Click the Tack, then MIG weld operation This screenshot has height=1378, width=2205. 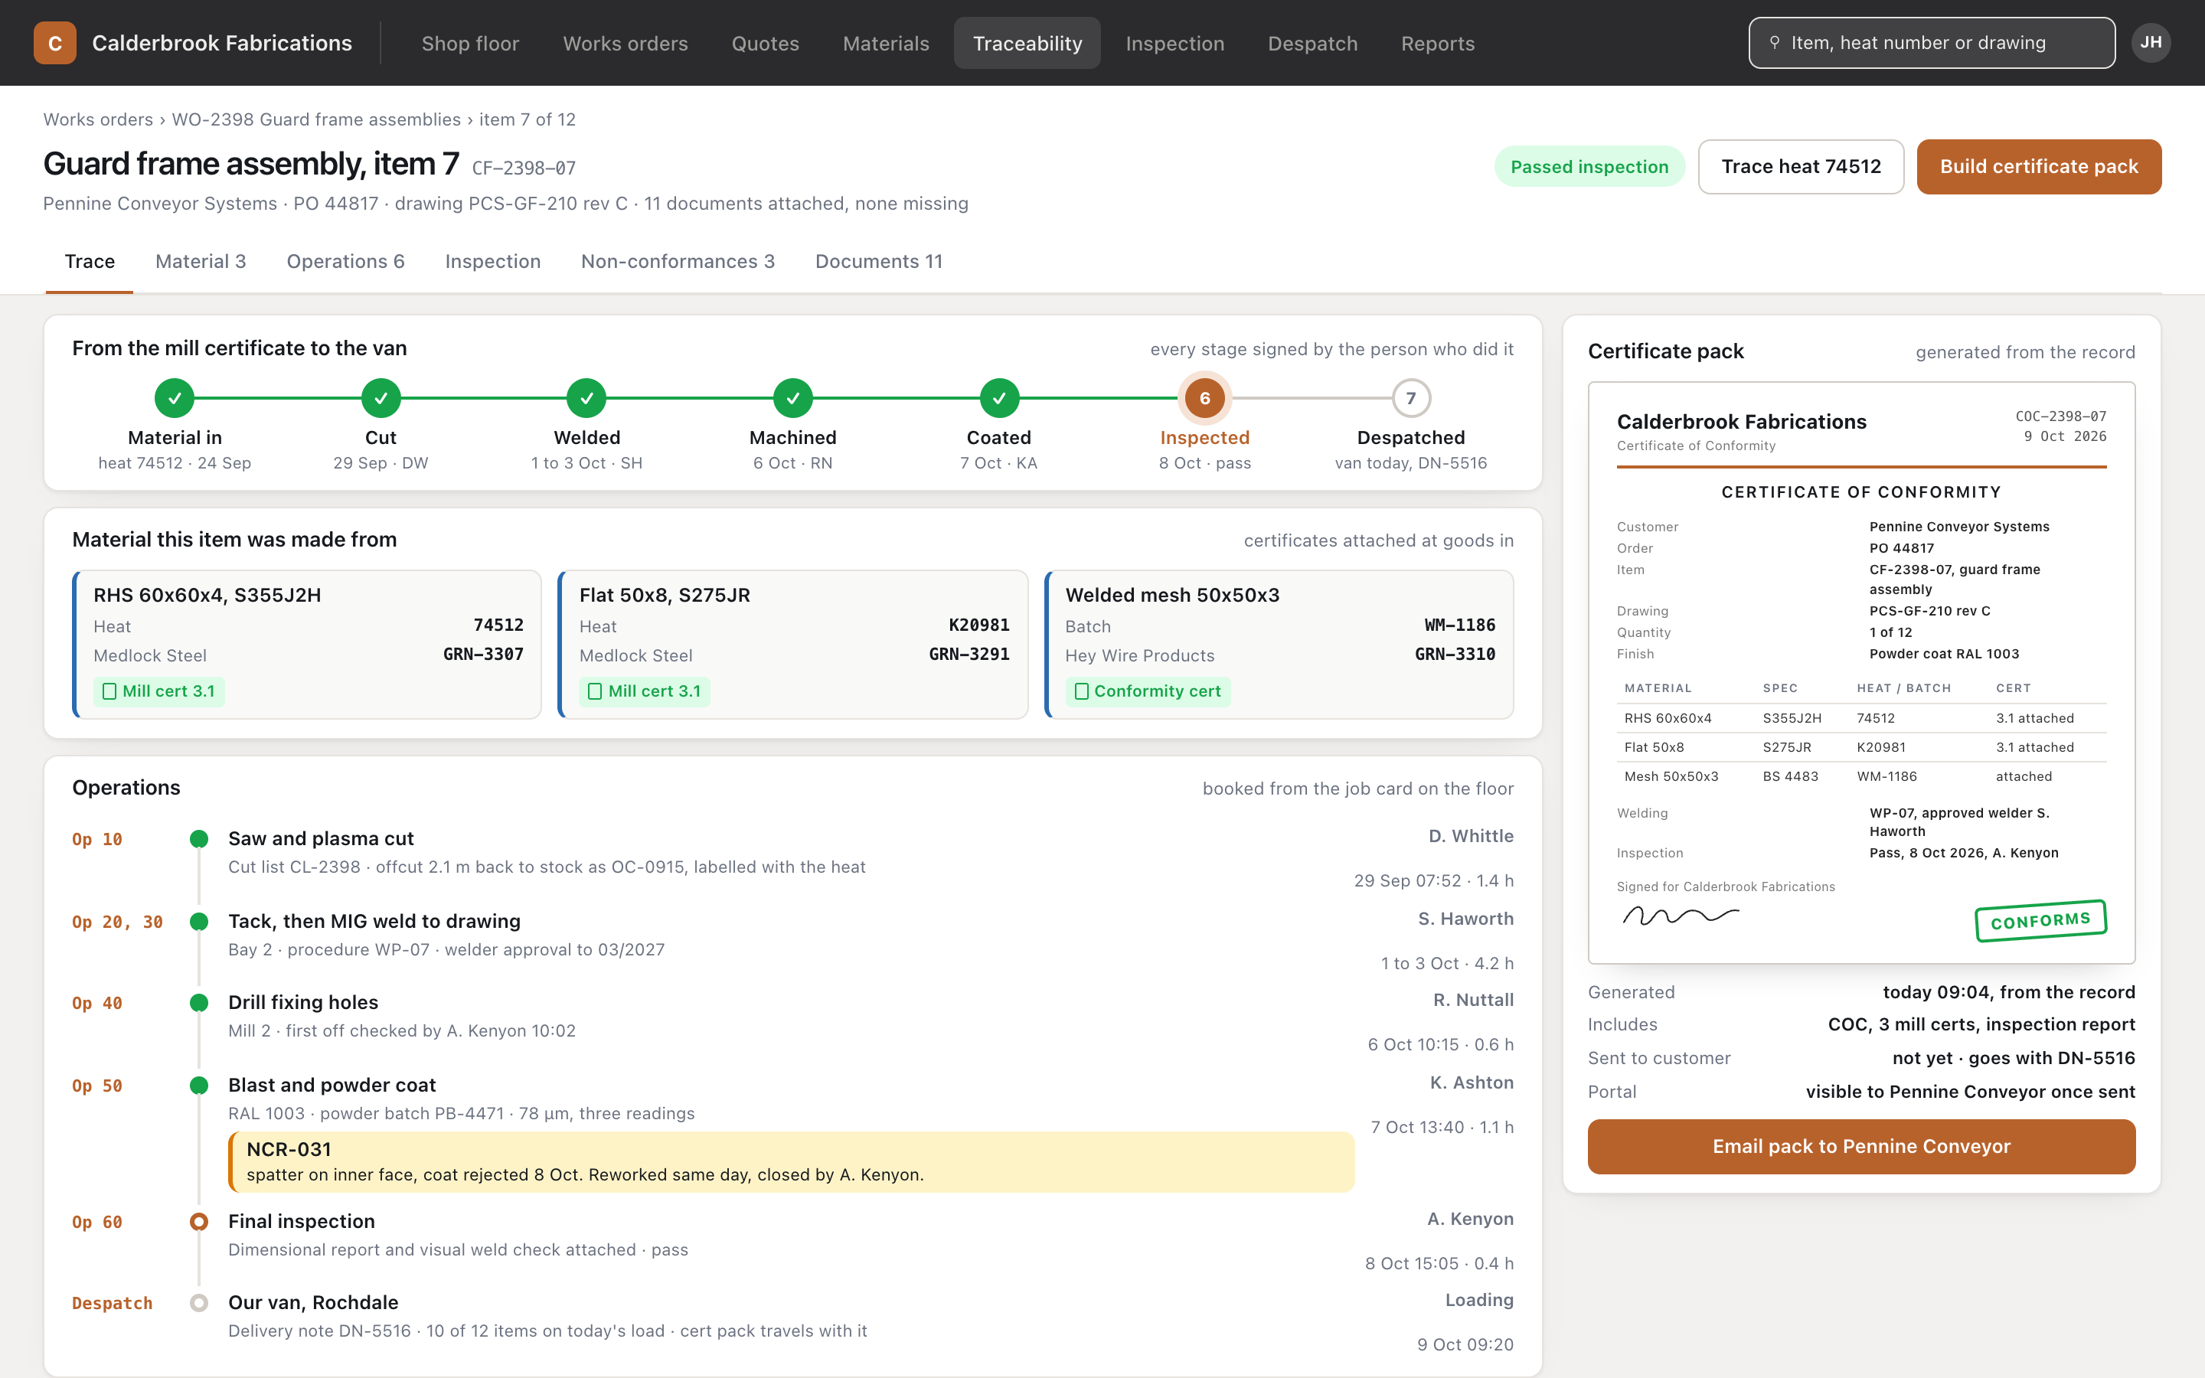pos(374,922)
